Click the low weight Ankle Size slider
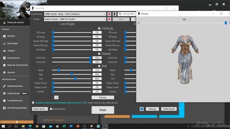 tap(72, 58)
